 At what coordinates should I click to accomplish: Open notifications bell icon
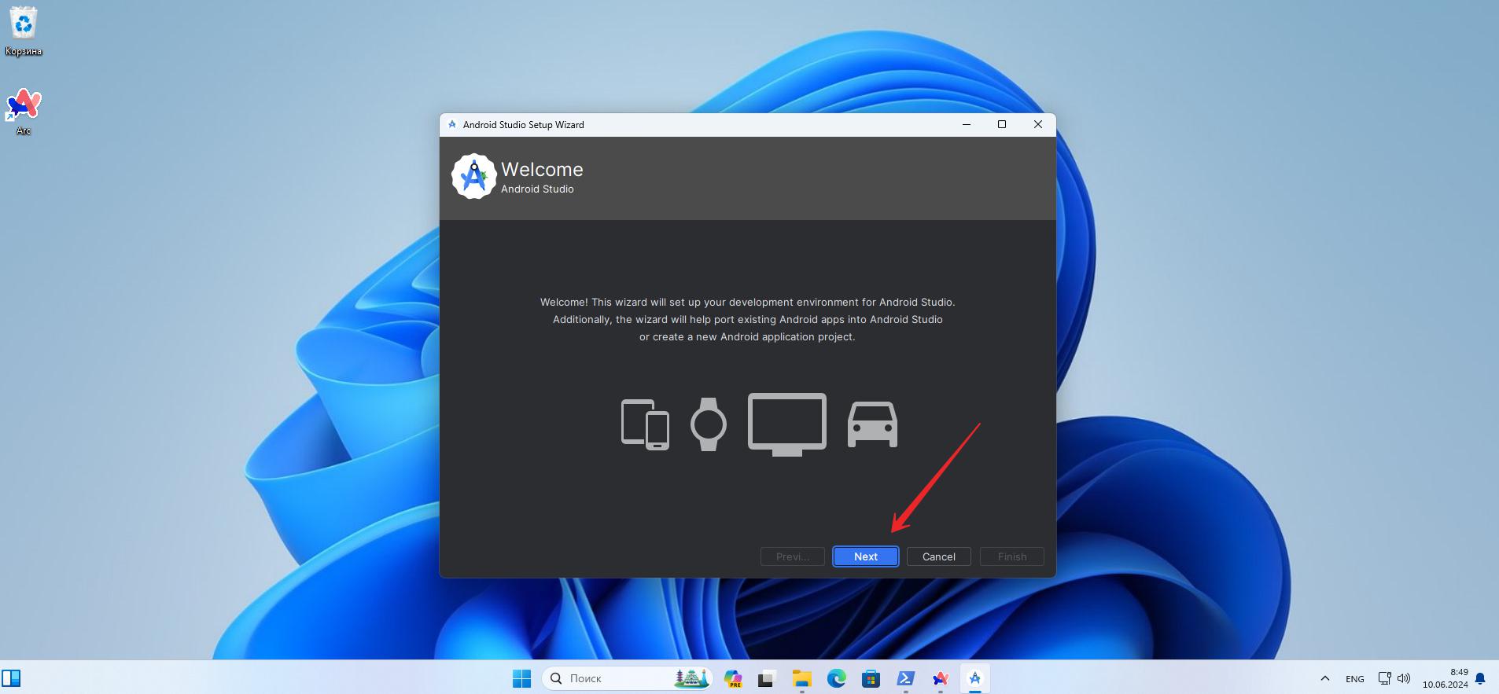pos(1480,678)
